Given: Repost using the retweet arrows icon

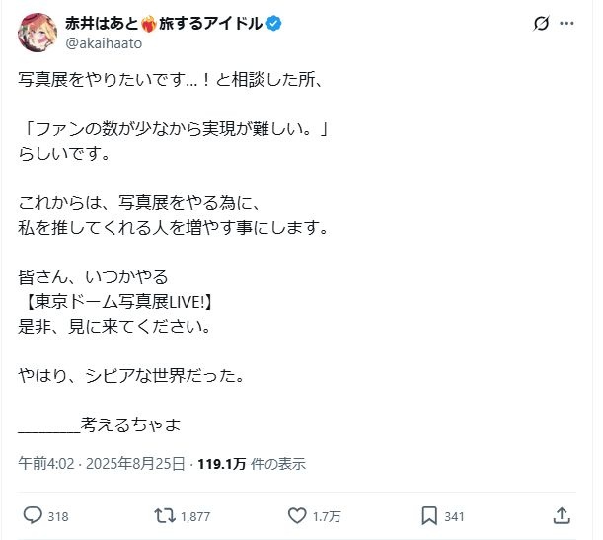Looking at the screenshot, I should [x=166, y=514].
